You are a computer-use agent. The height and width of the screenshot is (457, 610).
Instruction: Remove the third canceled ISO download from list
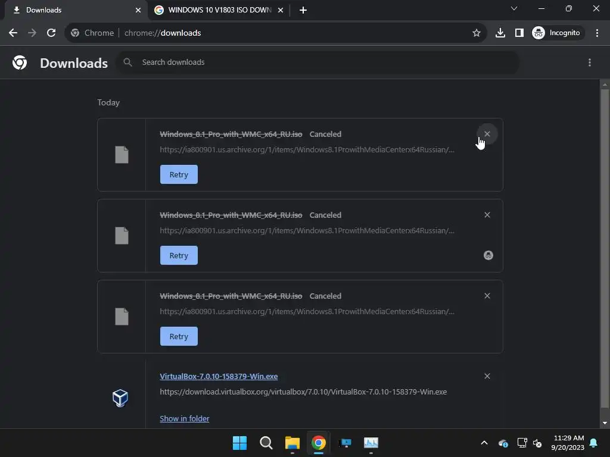point(487,296)
